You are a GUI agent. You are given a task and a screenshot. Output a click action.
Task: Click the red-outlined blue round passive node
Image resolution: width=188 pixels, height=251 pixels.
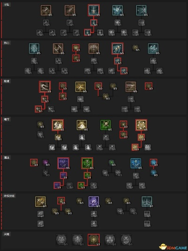[x=154, y=162]
